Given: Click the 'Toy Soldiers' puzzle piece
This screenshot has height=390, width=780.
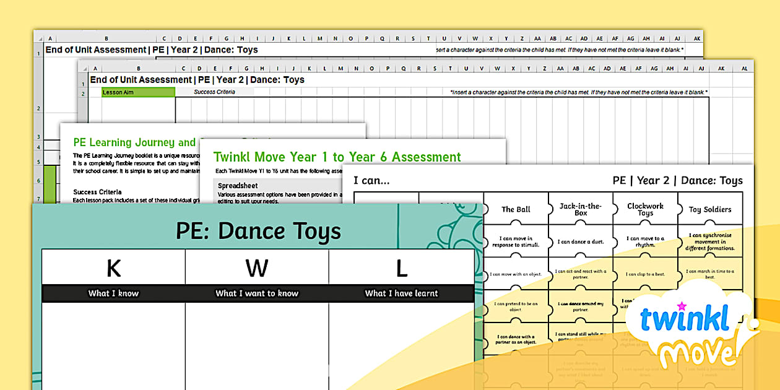Looking at the screenshot, I should [710, 209].
